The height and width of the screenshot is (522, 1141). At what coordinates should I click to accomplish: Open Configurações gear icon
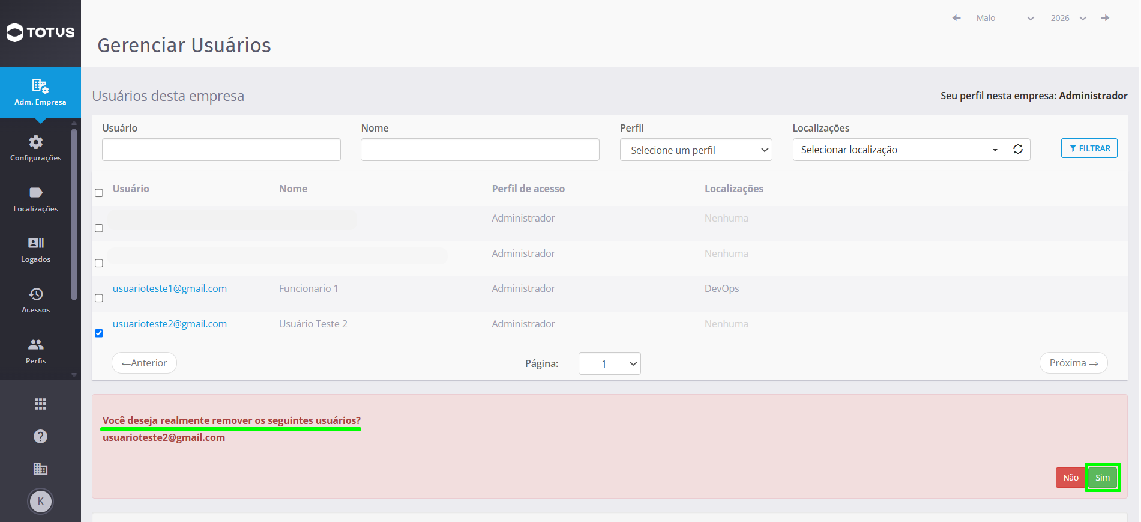tap(36, 142)
